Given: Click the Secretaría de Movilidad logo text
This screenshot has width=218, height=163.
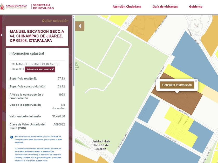Looking at the screenshot, I should click(43, 6).
